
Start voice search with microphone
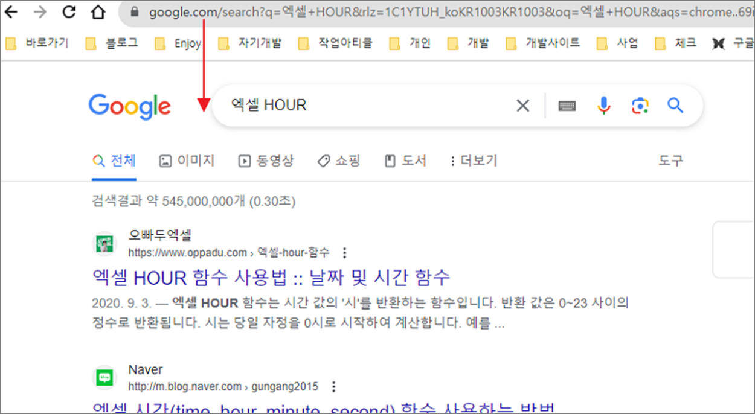pos(603,106)
